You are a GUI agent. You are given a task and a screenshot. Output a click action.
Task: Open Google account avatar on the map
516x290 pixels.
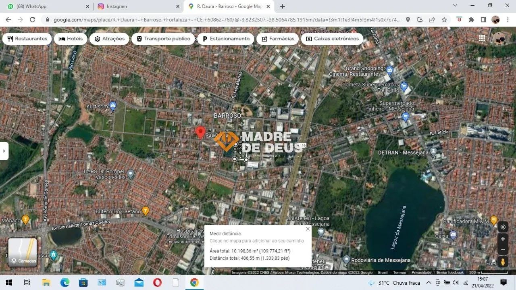[x=500, y=38]
